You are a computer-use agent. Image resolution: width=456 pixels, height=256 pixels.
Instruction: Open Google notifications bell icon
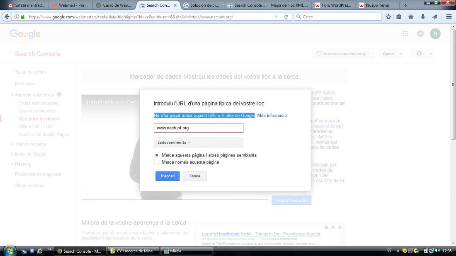(420, 34)
